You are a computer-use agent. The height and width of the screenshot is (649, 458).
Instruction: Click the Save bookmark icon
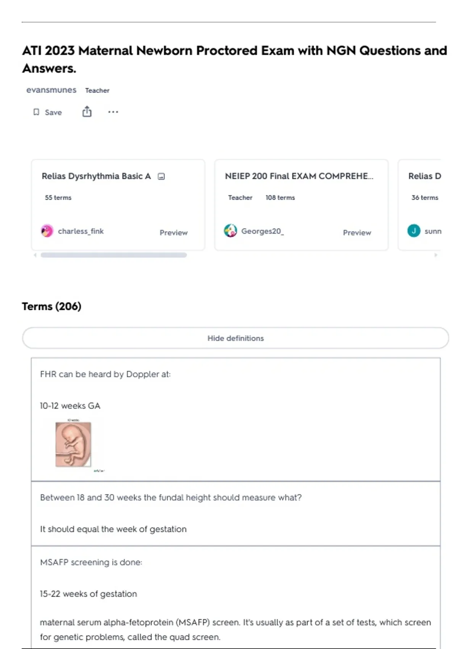36,112
